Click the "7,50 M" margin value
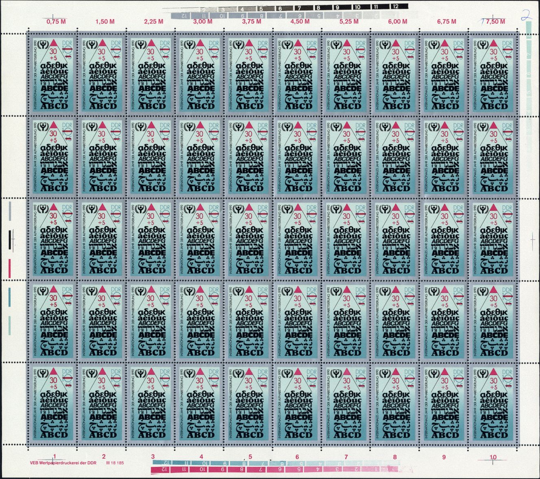This screenshot has height=479, width=540. [x=496, y=22]
